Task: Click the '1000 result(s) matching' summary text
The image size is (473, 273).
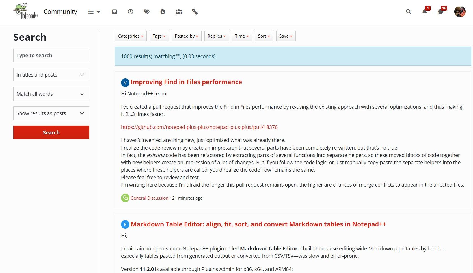Action: coord(168,56)
